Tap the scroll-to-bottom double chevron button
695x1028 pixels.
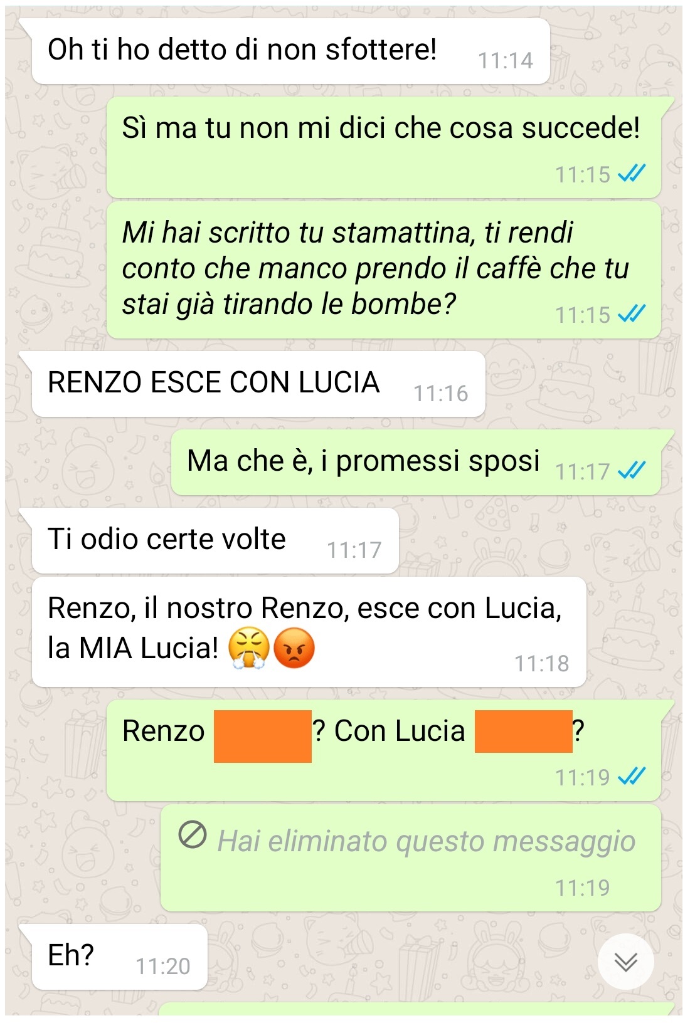coord(625,961)
